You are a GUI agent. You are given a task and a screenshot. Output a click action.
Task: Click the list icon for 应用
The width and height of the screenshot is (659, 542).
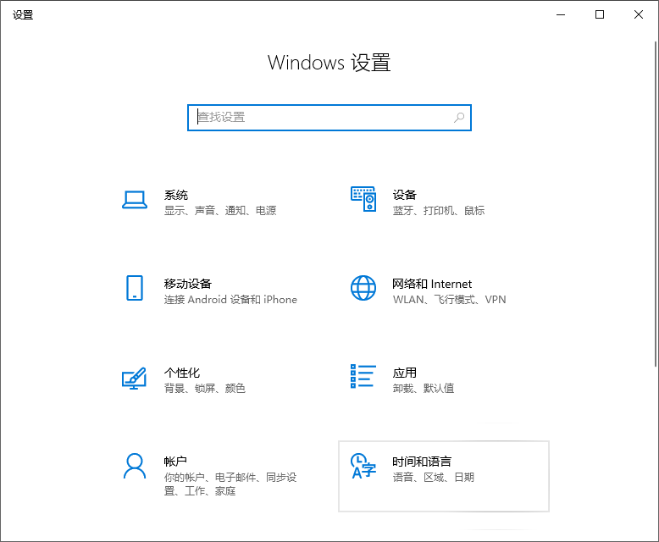point(363,377)
